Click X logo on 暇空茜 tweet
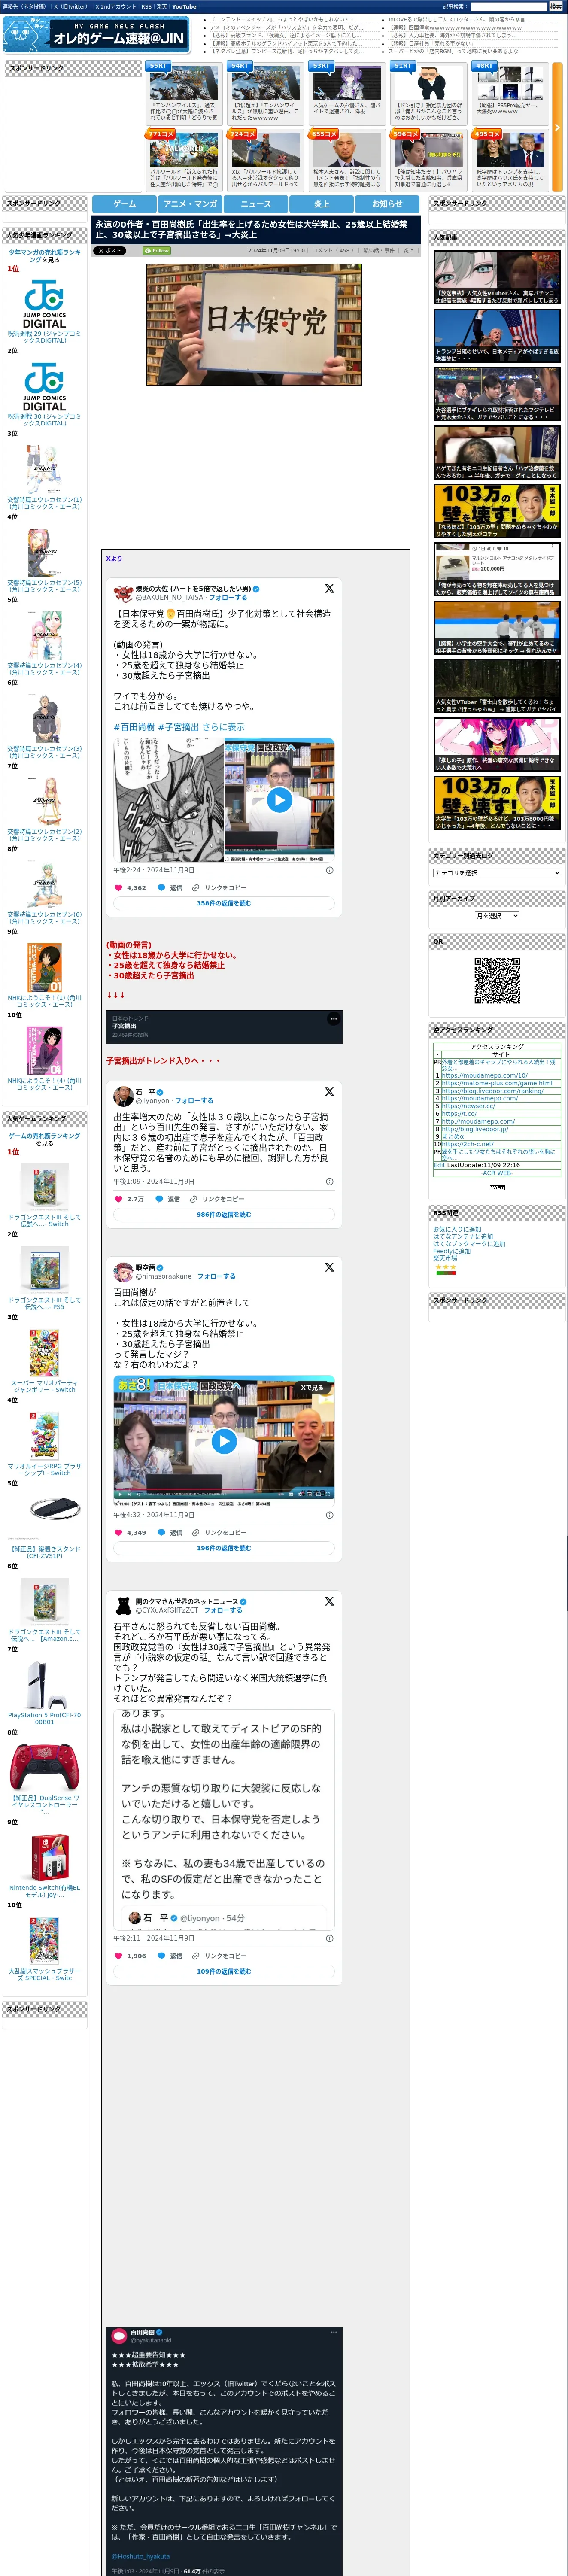 [329, 1267]
